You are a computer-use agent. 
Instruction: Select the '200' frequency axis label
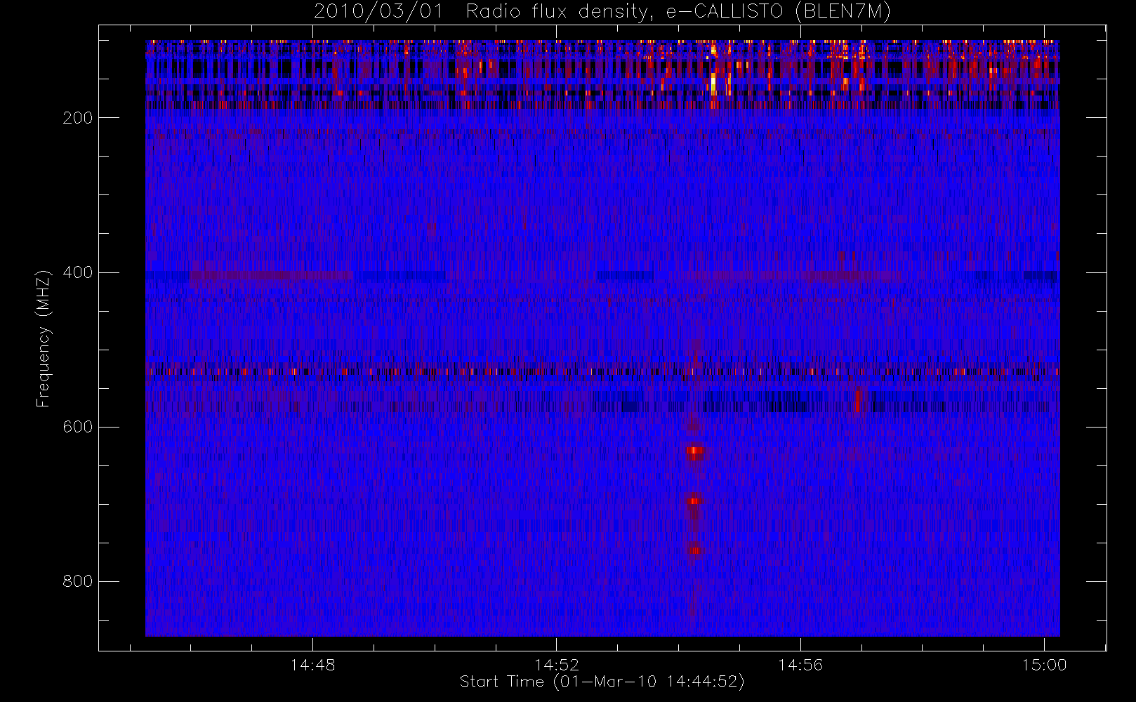coord(77,118)
